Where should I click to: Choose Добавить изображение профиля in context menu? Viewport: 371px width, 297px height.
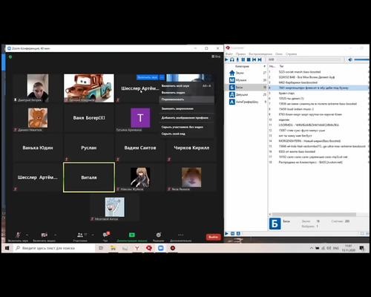point(187,118)
